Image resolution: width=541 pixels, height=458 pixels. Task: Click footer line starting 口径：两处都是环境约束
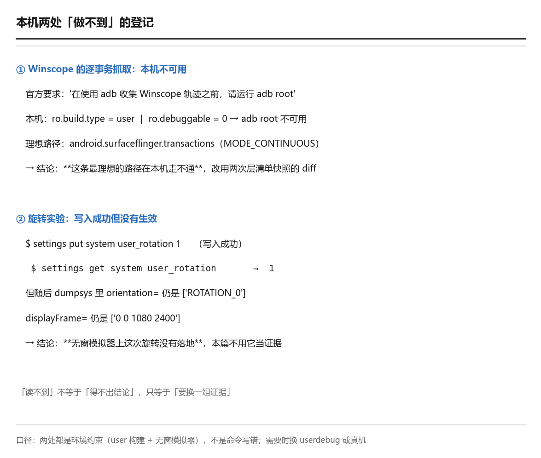(x=191, y=440)
